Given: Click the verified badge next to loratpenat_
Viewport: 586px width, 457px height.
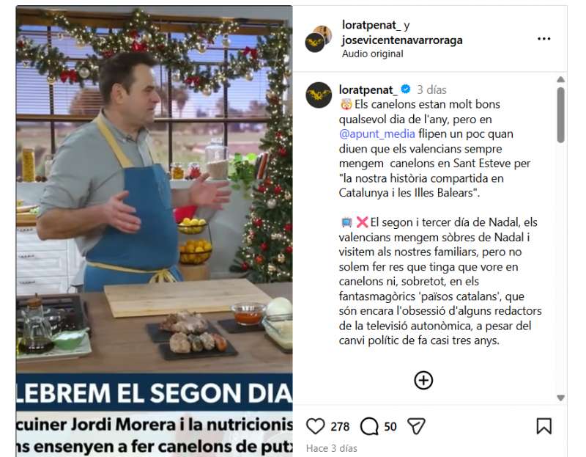Looking at the screenshot, I should pyautogui.click(x=406, y=89).
